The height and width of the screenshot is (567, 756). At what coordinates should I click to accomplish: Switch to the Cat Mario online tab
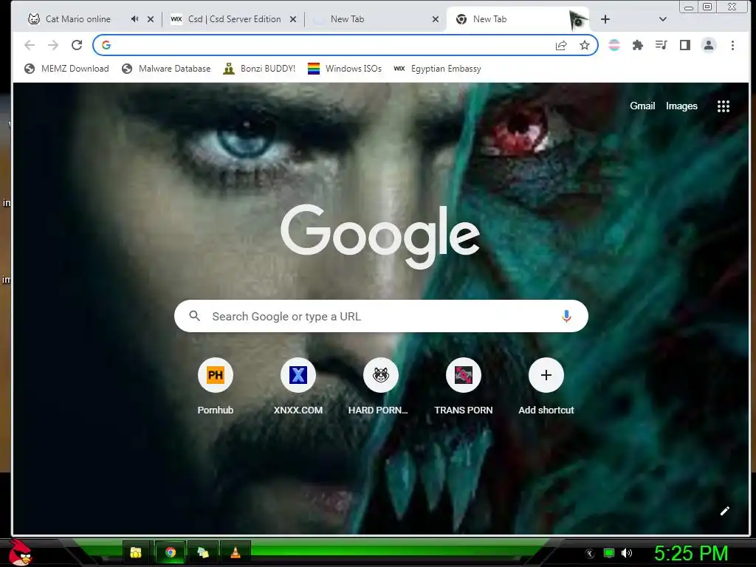[x=77, y=19]
